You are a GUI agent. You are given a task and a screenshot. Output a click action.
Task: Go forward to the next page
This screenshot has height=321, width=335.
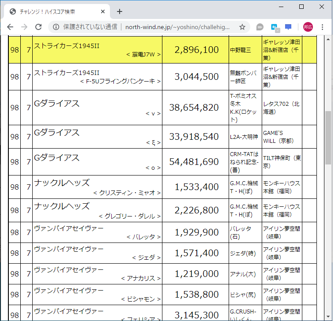coord(24,27)
